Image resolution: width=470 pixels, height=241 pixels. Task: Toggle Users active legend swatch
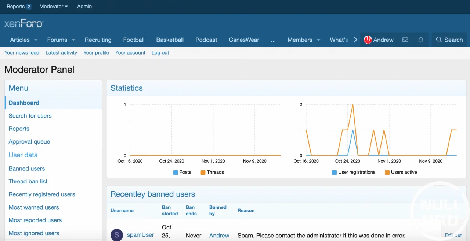pos(387,172)
